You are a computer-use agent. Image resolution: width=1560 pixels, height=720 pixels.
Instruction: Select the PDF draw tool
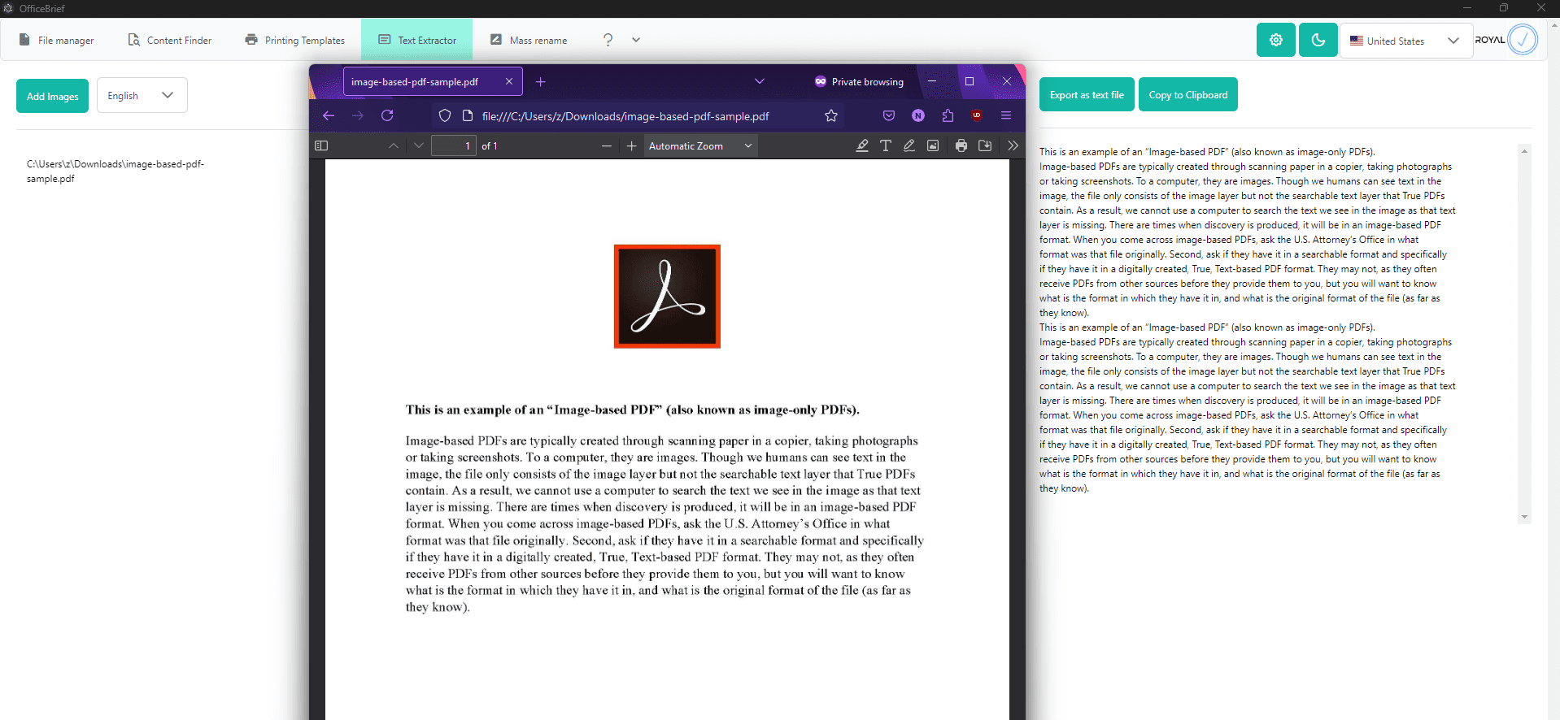909,145
